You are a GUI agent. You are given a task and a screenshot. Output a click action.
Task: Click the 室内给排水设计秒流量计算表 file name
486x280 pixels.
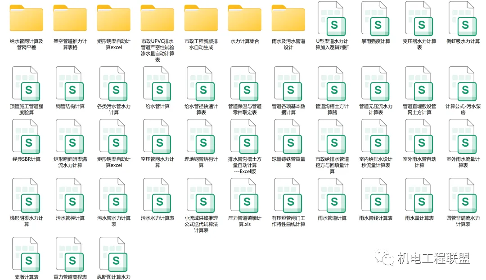click(376, 162)
